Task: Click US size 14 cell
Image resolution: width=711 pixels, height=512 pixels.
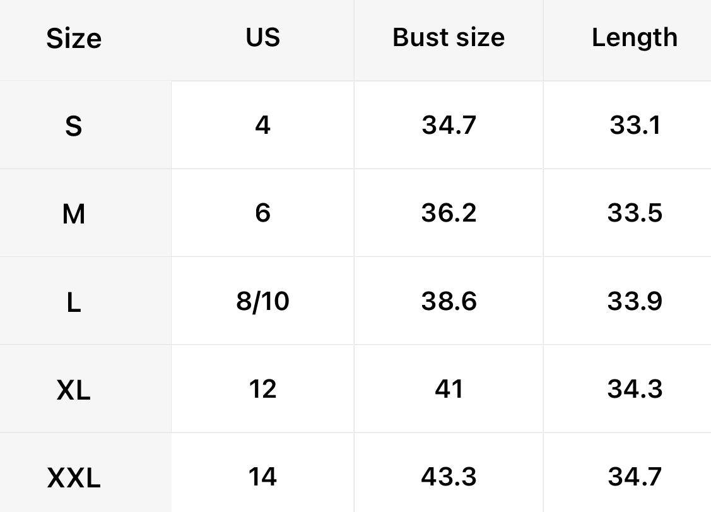Action: [262, 477]
